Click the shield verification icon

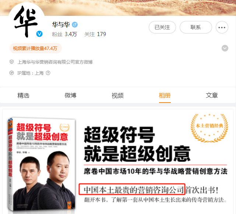11,62
